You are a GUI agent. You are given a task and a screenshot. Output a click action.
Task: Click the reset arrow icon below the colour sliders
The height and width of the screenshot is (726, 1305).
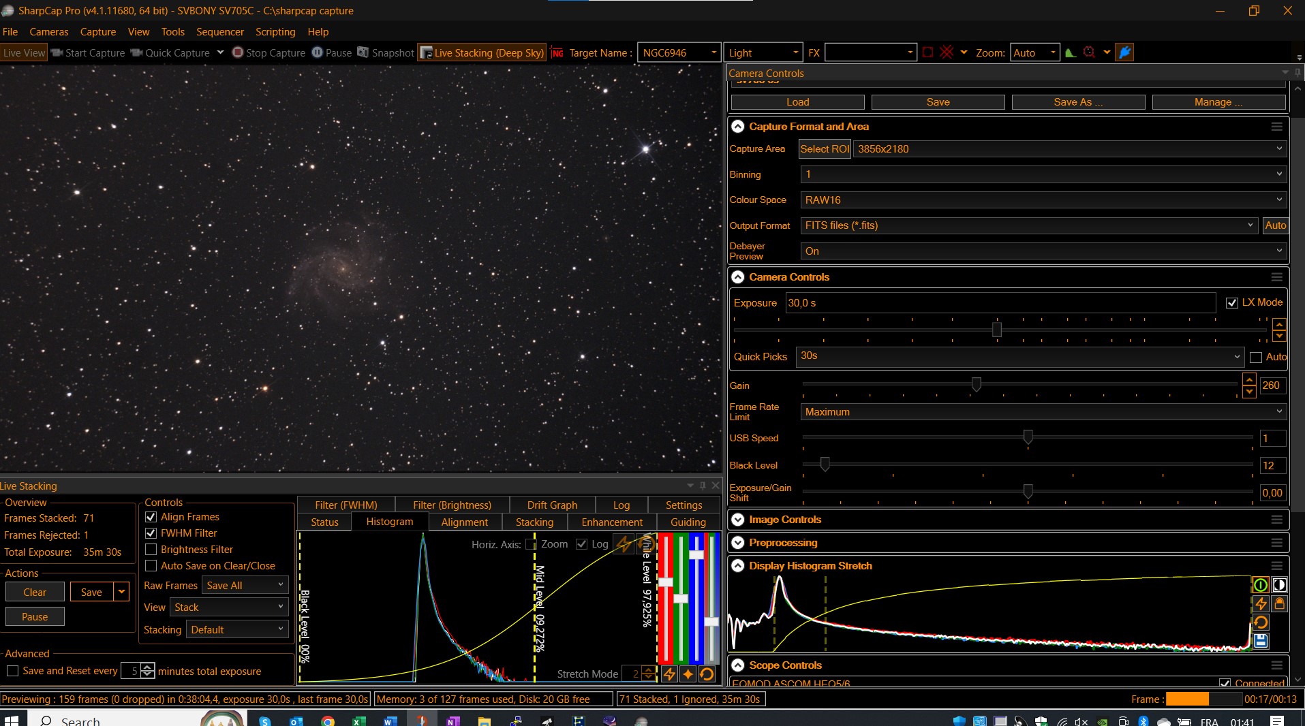point(707,674)
